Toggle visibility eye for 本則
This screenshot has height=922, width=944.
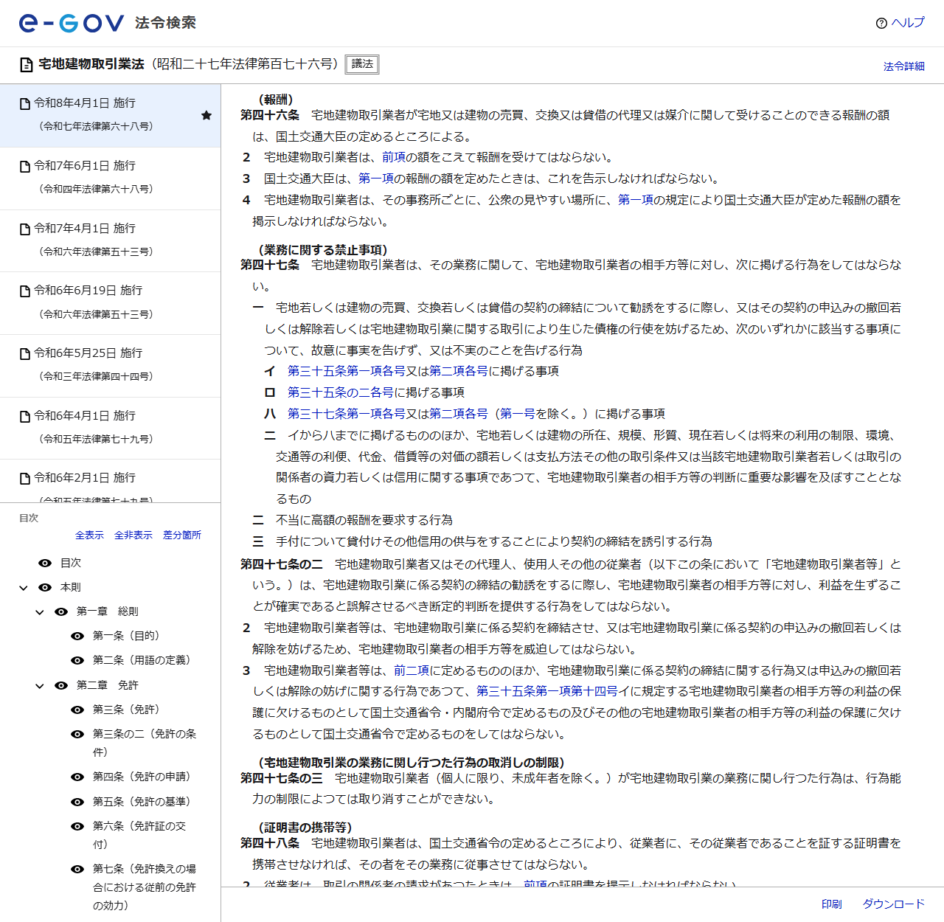[45, 587]
